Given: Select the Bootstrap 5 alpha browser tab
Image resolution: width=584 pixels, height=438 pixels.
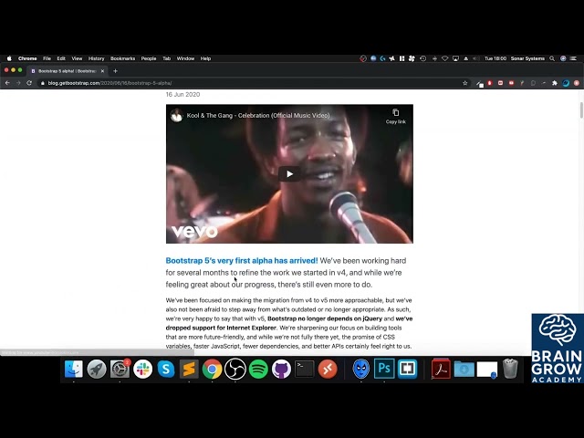Looking at the screenshot, I should 67,71.
